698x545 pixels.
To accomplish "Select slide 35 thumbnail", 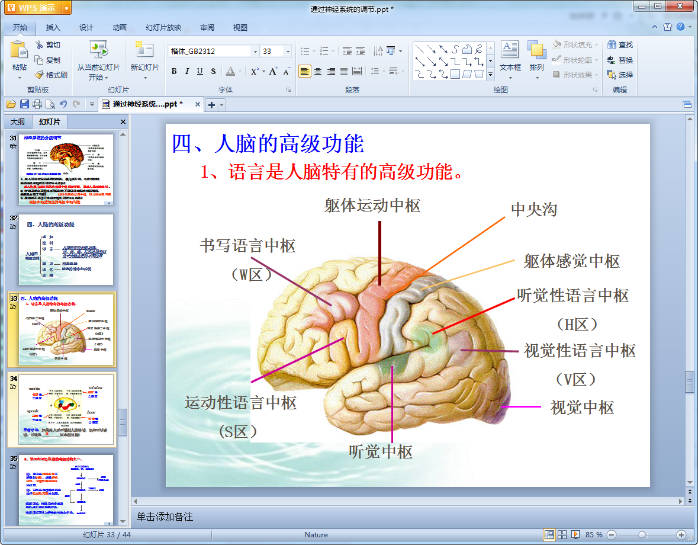I will (x=66, y=490).
